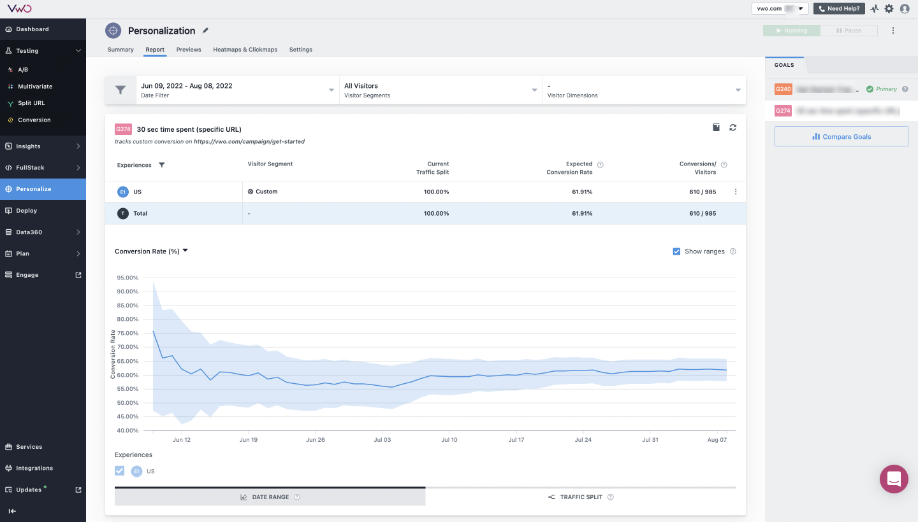918x522 pixels.
Task: Open the FullStack section in sidebar
Action: [29, 167]
